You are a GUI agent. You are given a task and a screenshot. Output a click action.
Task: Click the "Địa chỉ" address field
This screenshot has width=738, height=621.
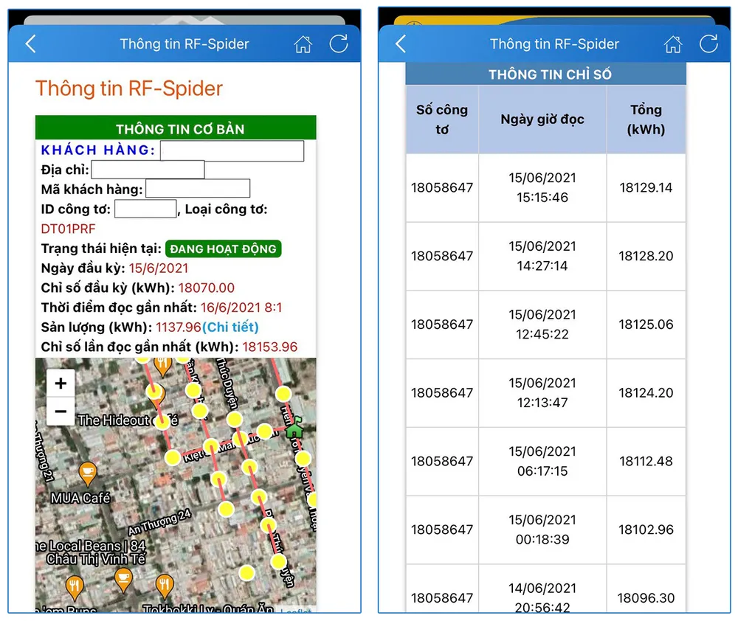pyautogui.click(x=148, y=170)
